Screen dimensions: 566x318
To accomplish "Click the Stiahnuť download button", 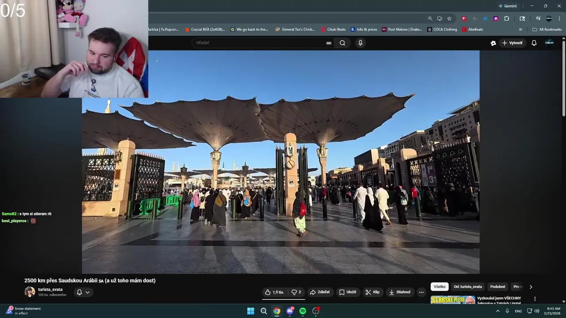I will (400, 292).
